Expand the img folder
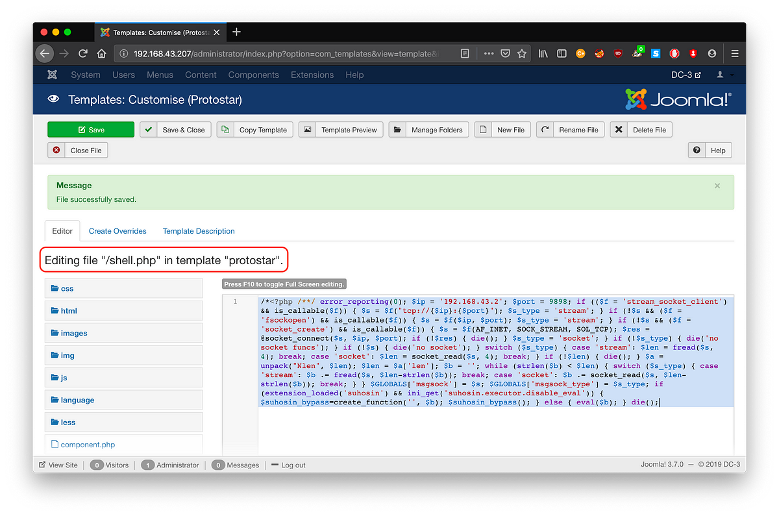This screenshot has height=516, width=779. click(123, 356)
